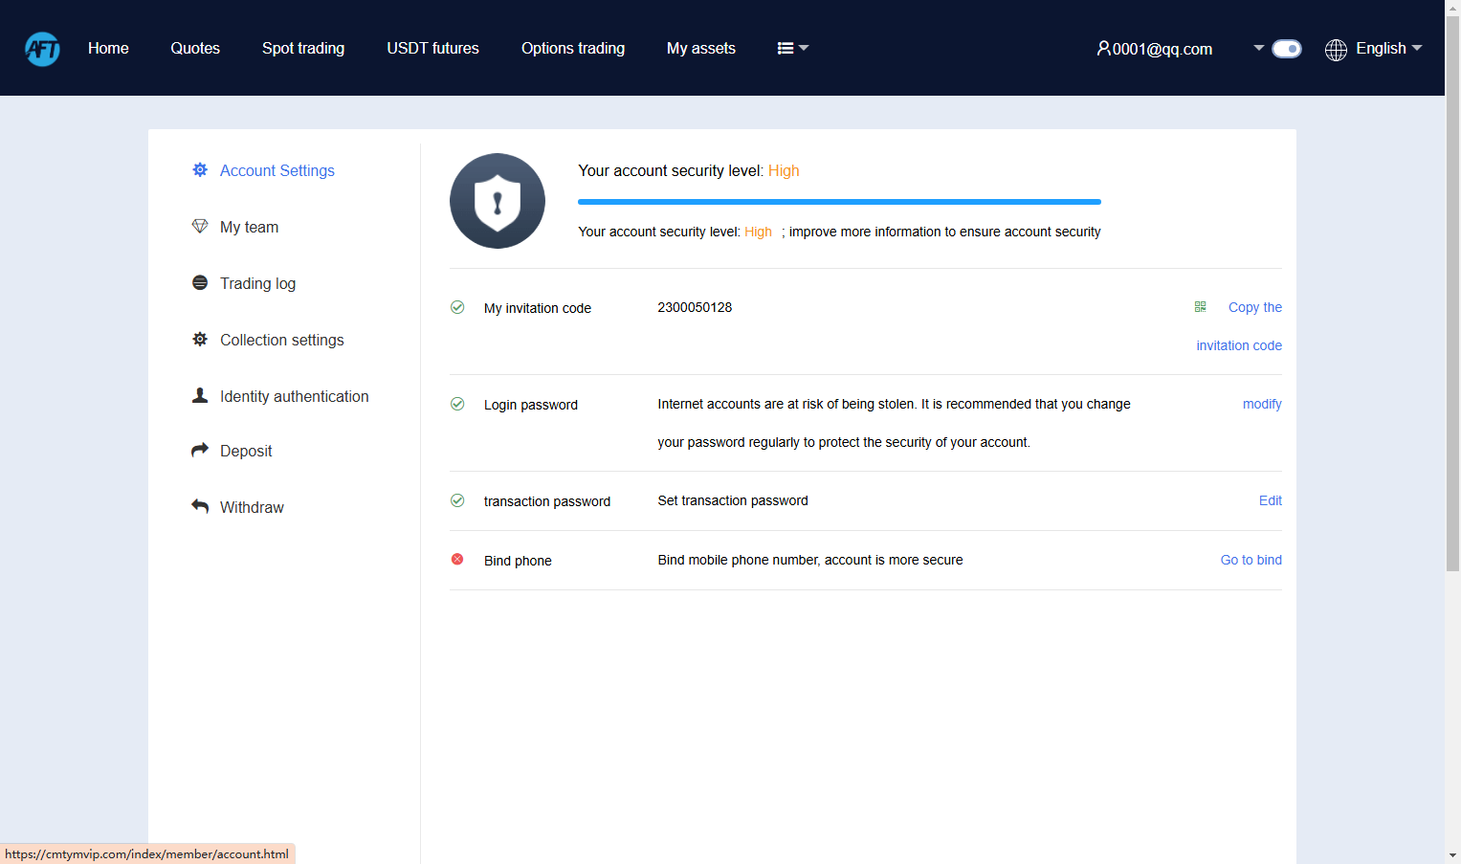Click the Account Settings gear icon
This screenshot has height=864, width=1461.
pyautogui.click(x=200, y=169)
